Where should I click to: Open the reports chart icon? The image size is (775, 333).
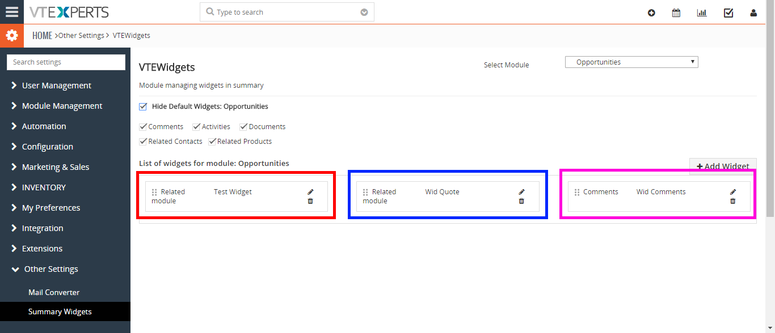pyautogui.click(x=702, y=12)
